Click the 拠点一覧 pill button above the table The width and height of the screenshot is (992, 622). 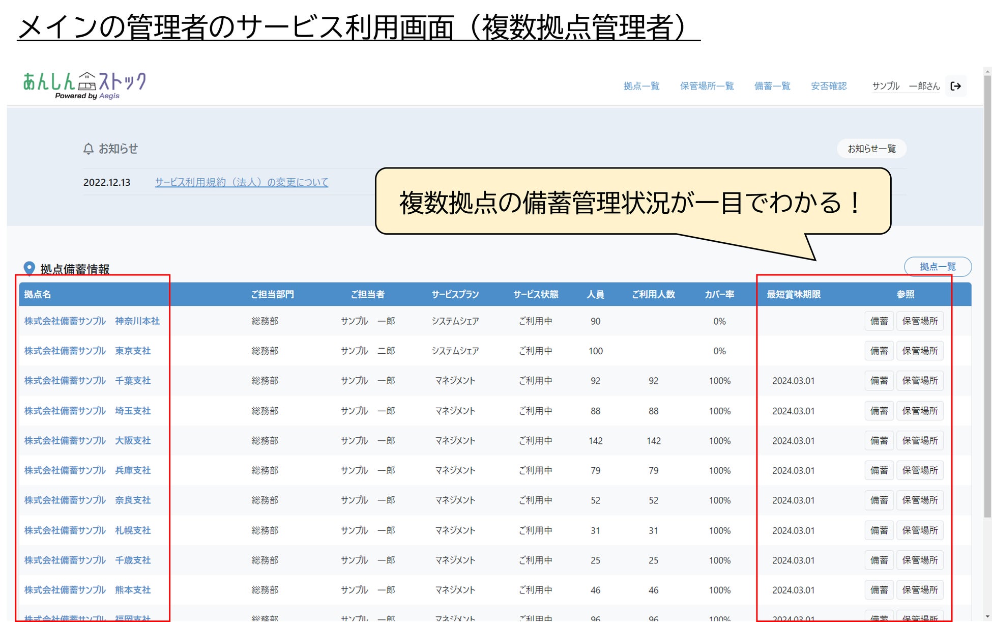(x=937, y=267)
